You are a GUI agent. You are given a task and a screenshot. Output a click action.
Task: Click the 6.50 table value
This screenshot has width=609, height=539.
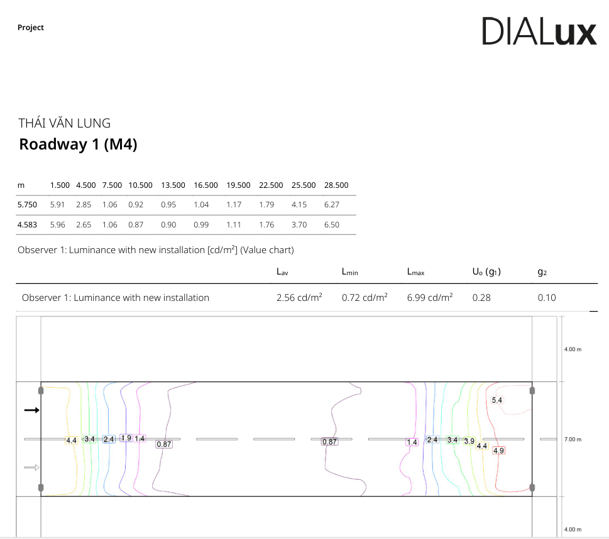point(331,225)
